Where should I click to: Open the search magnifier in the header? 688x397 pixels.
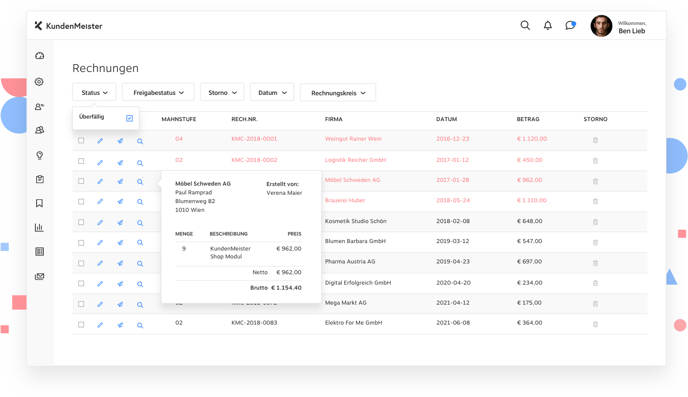pos(525,25)
